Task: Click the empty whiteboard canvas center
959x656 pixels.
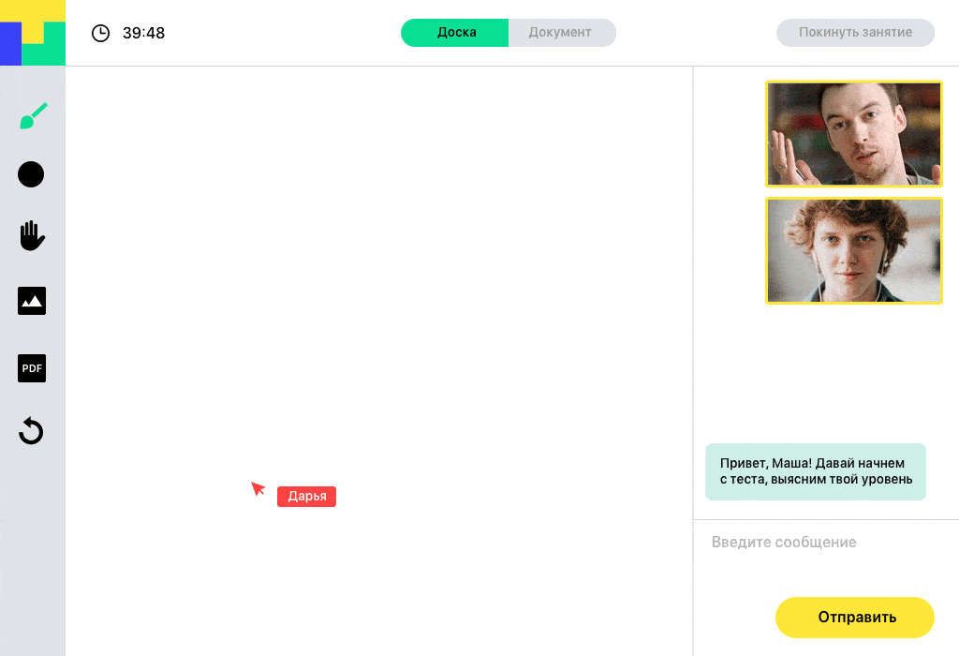Action: [x=379, y=361]
